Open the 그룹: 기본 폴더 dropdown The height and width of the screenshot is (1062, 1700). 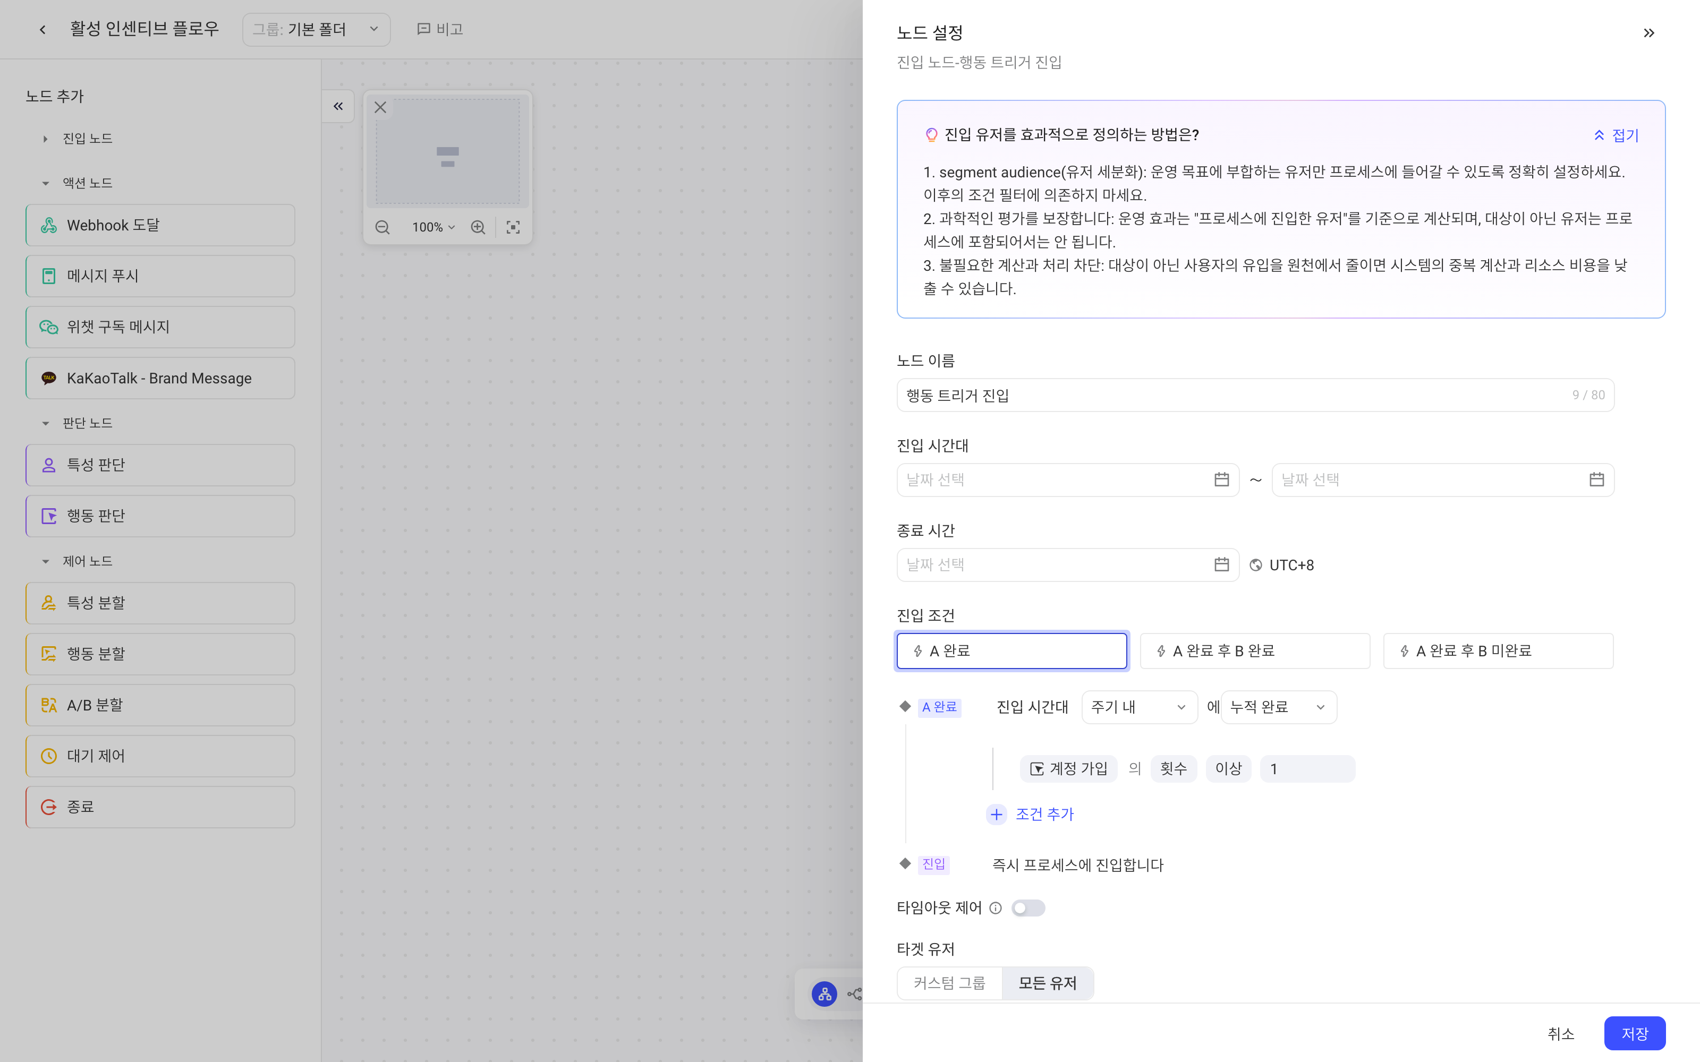(316, 30)
